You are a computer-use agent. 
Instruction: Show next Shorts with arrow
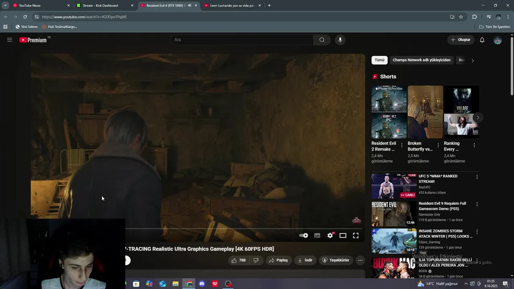point(478,118)
